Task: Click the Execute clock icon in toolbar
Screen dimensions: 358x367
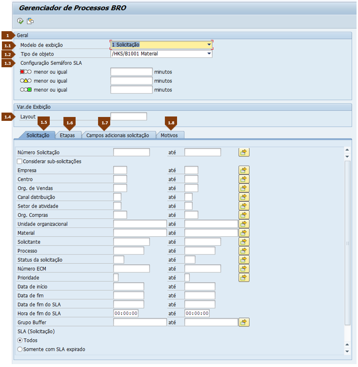Action: [x=20, y=21]
